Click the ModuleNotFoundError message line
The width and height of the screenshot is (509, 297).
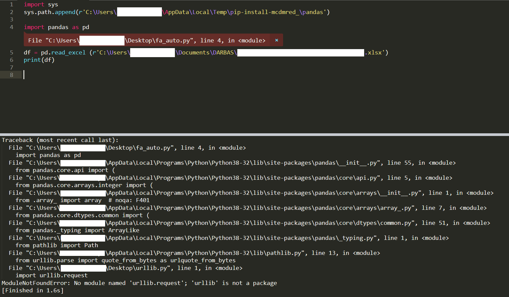pos(139,283)
